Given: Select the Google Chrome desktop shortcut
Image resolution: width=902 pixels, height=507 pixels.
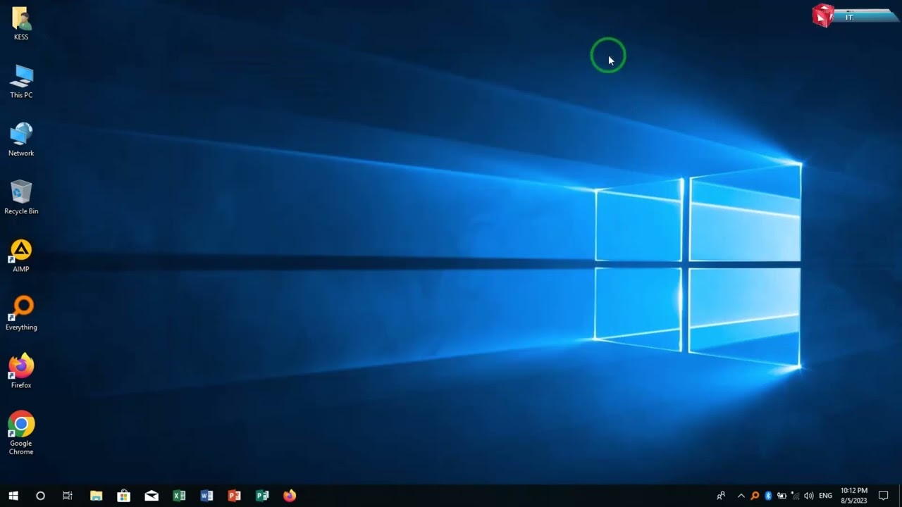Looking at the screenshot, I should 21,432.
